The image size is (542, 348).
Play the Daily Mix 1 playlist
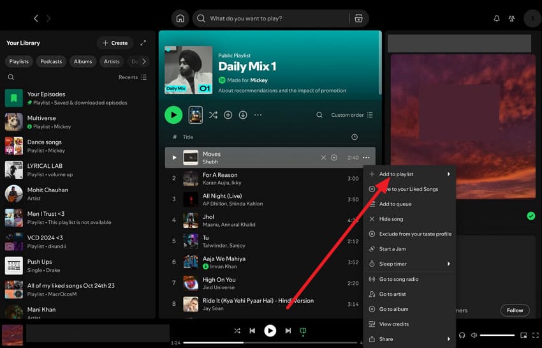tap(173, 115)
